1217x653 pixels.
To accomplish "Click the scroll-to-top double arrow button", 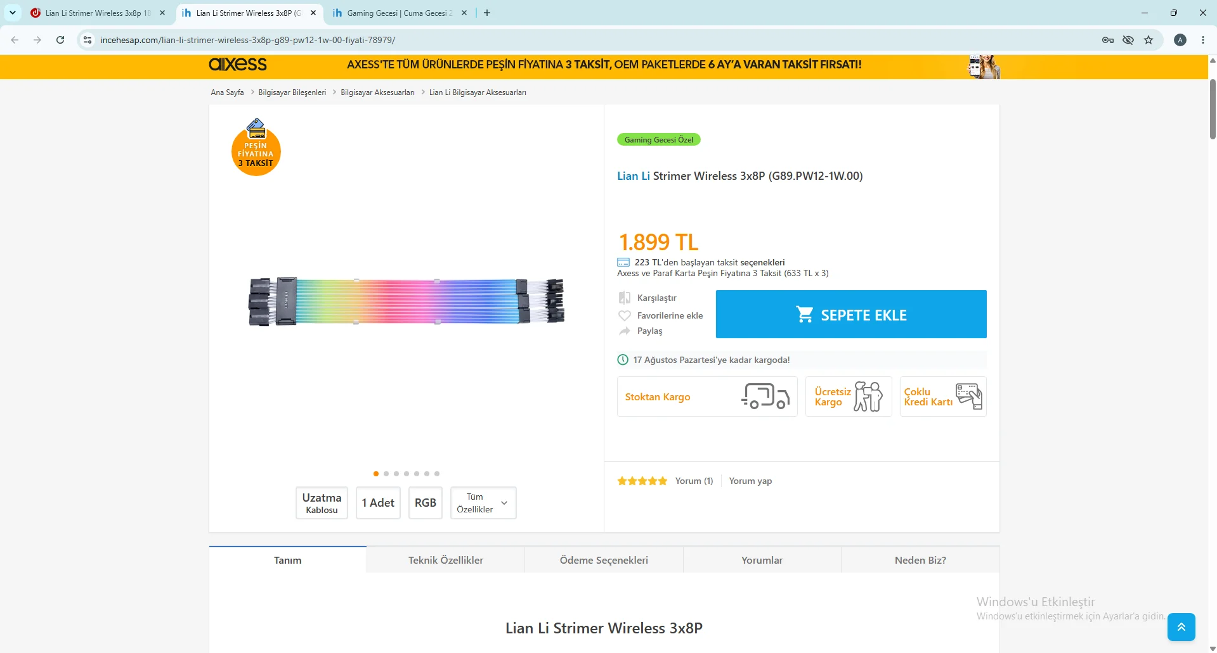I will [1181, 627].
